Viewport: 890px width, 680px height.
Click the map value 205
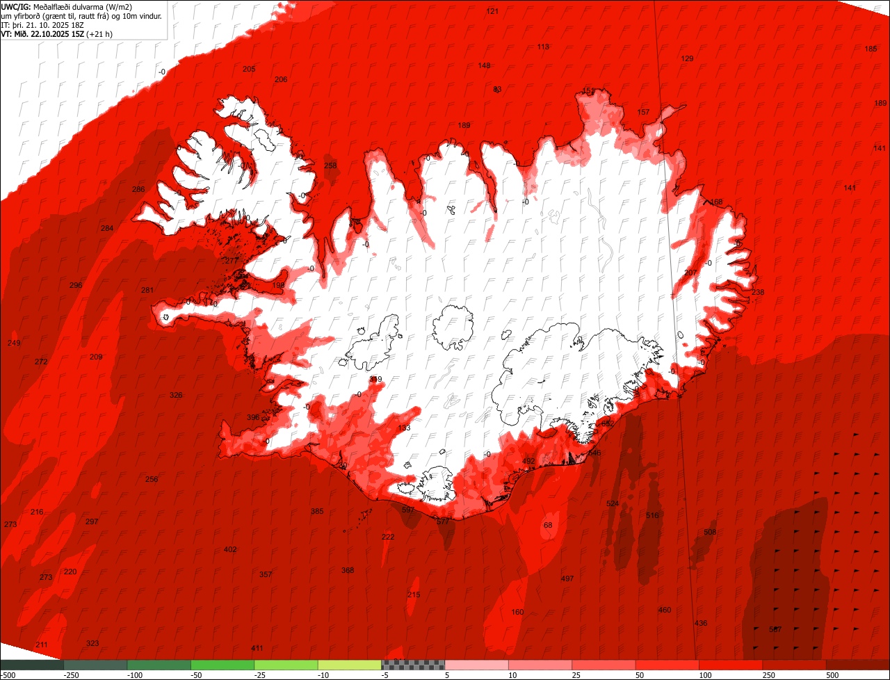click(x=249, y=69)
